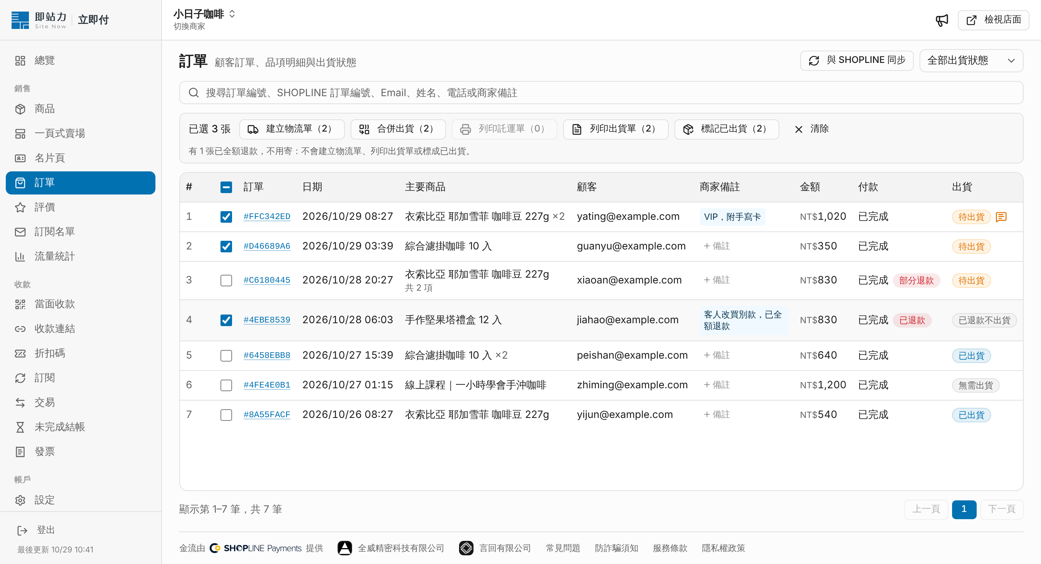Open 總覽 in the sidebar

coord(80,60)
